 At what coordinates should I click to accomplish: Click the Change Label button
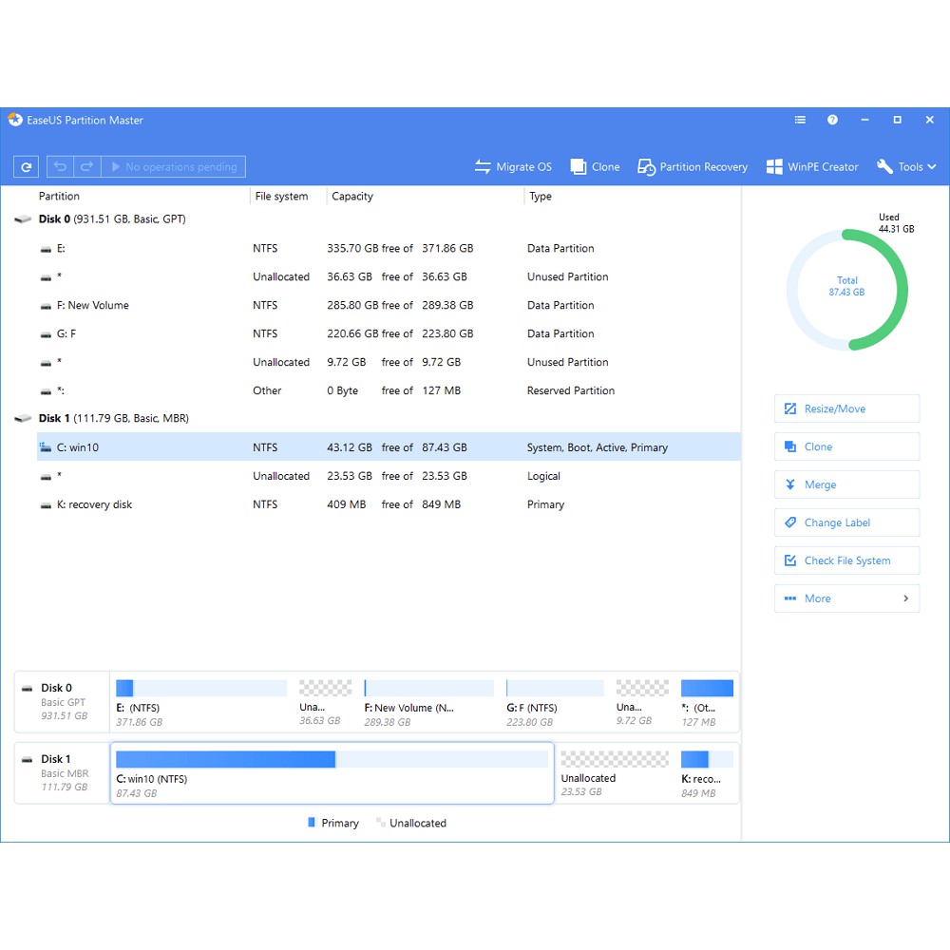846,522
